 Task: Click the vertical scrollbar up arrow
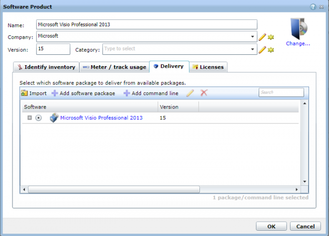point(305,104)
